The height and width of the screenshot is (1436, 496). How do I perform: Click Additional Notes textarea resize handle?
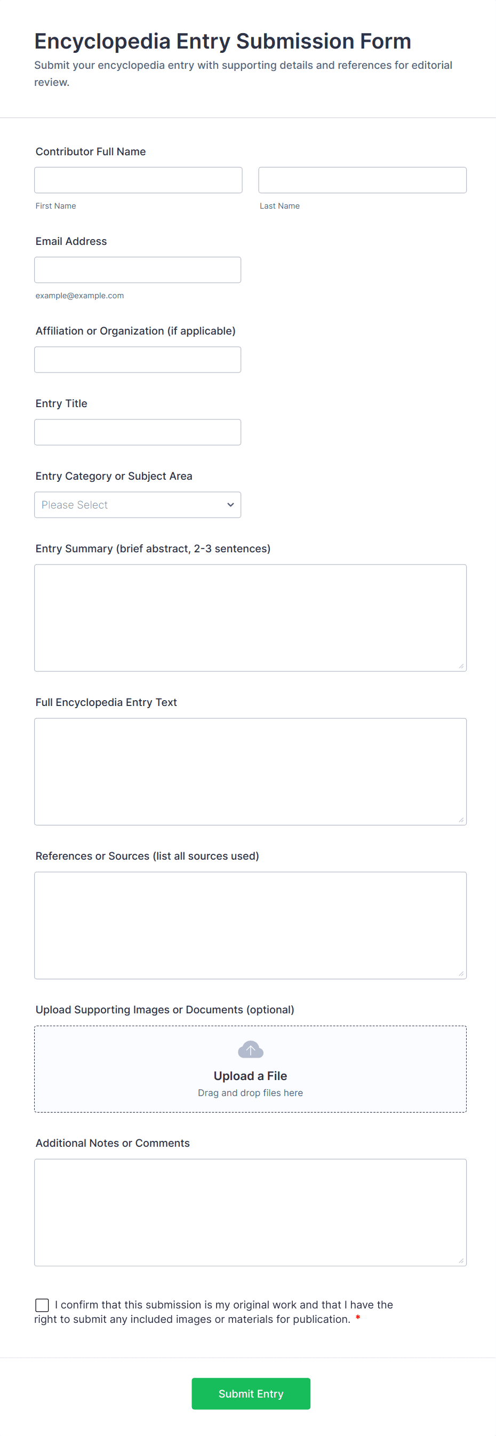[461, 1260]
